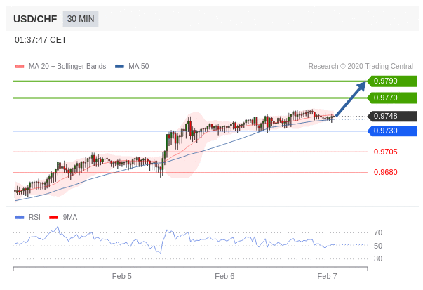The height and width of the screenshot is (290, 423).
Task: Click the Feb 6 date axis label
Action: click(x=224, y=276)
